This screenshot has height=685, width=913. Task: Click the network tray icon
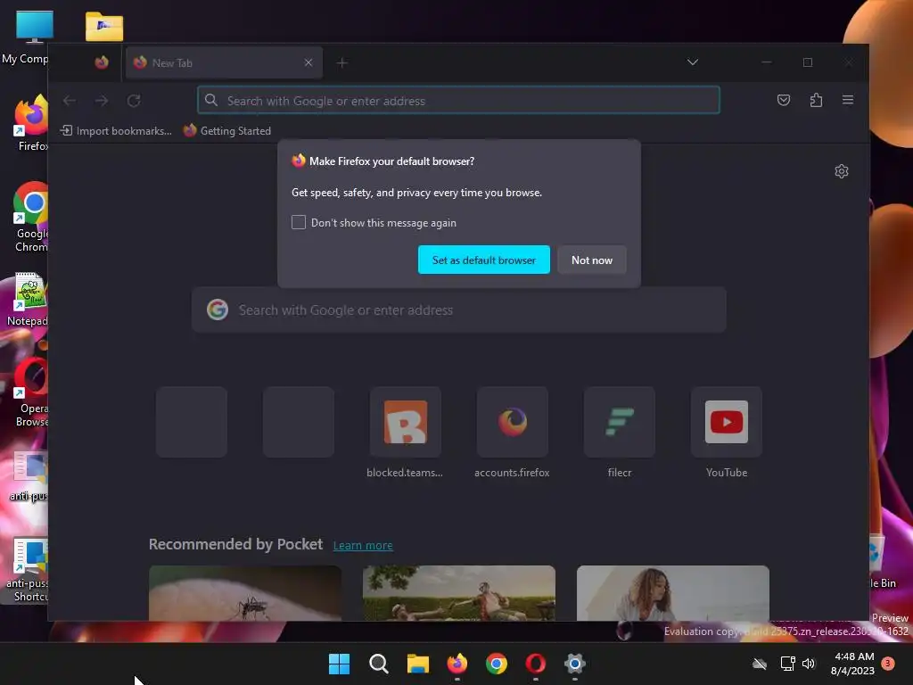[x=788, y=664]
